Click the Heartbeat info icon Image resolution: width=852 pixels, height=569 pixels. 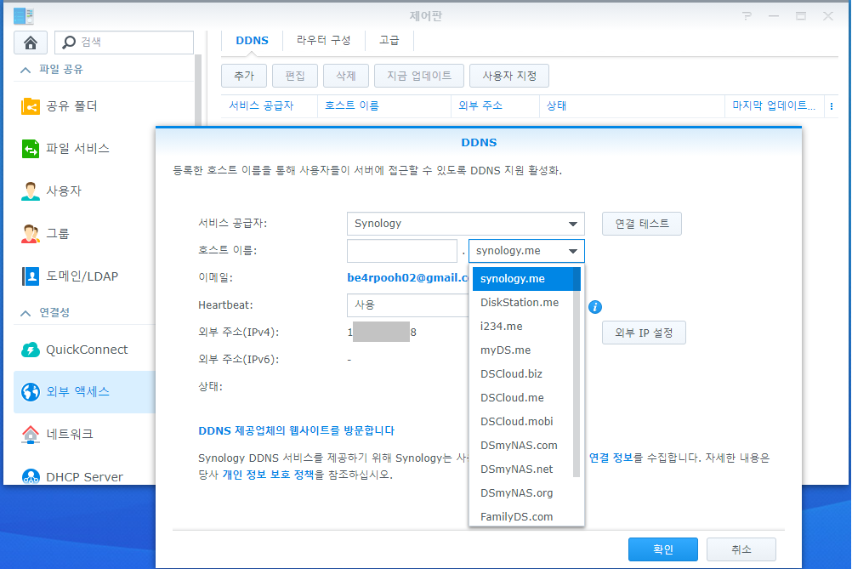pos(595,307)
